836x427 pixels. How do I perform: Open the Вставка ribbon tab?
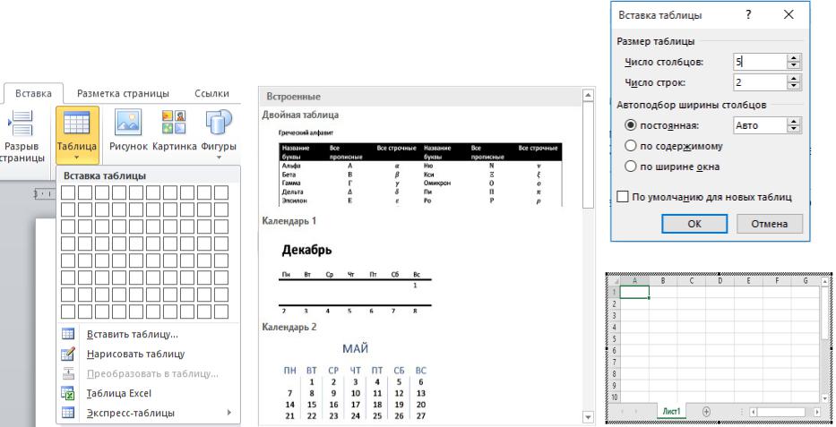coord(33,93)
